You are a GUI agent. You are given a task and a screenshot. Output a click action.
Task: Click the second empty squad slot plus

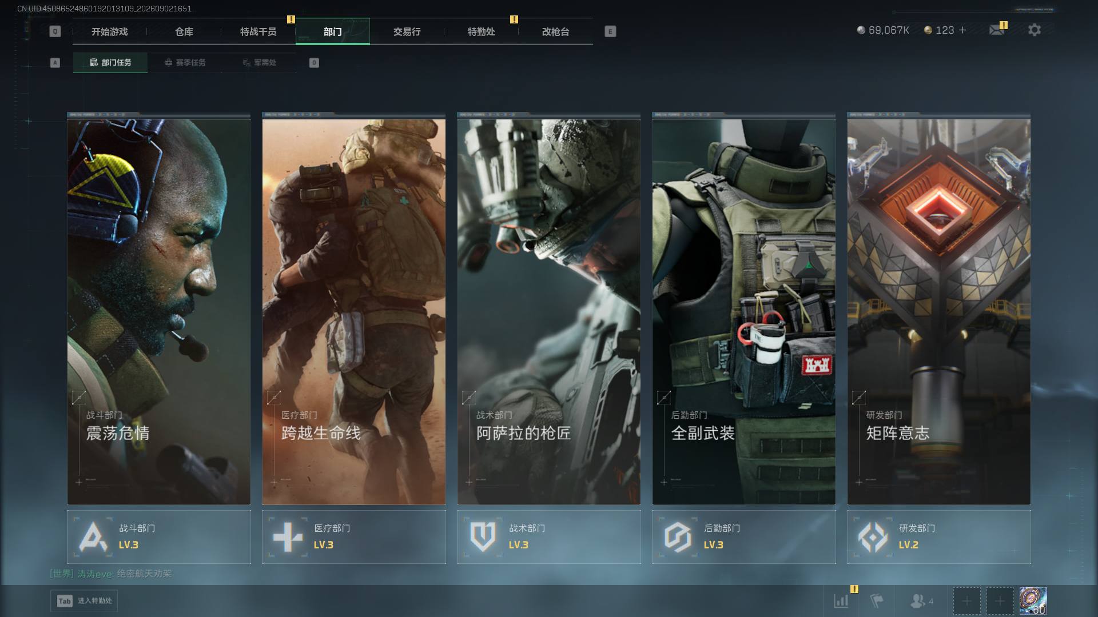point(1000,601)
